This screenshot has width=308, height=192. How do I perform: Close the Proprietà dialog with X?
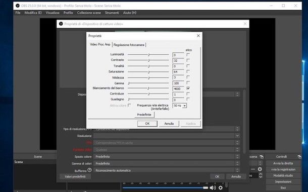point(198,36)
